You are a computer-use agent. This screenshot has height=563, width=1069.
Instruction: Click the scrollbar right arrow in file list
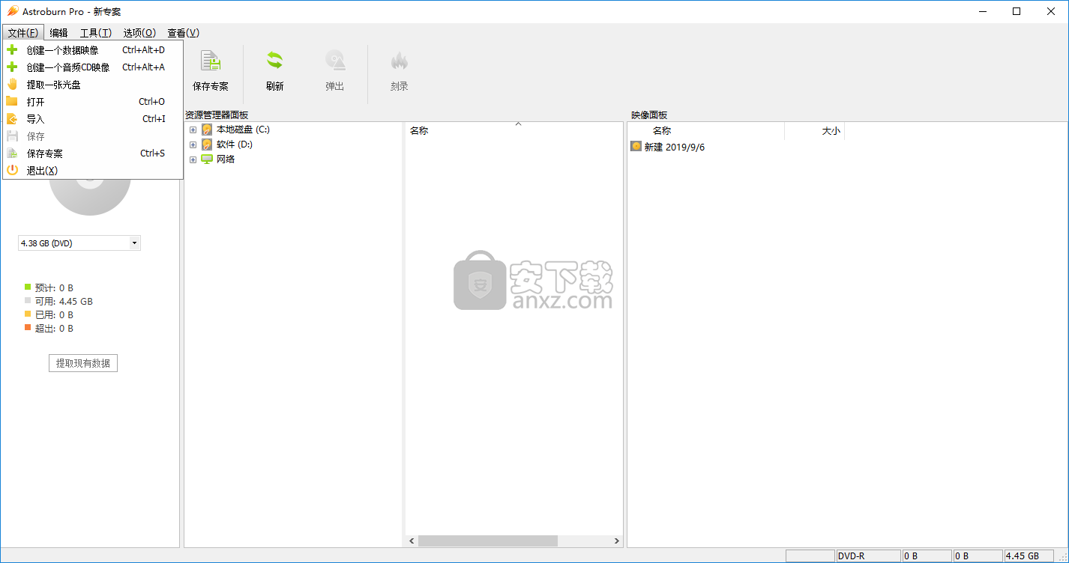(617, 541)
